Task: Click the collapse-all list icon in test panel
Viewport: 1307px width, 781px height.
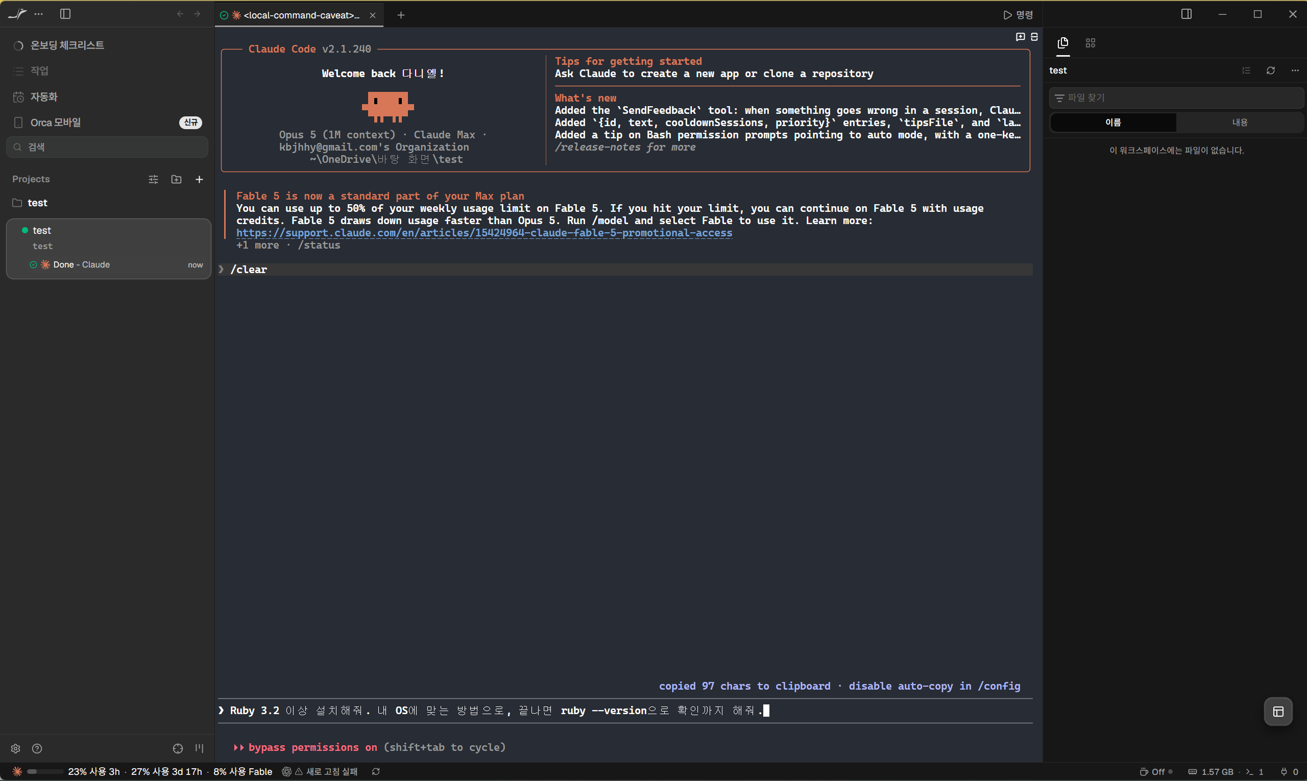Action: coord(1246,70)
